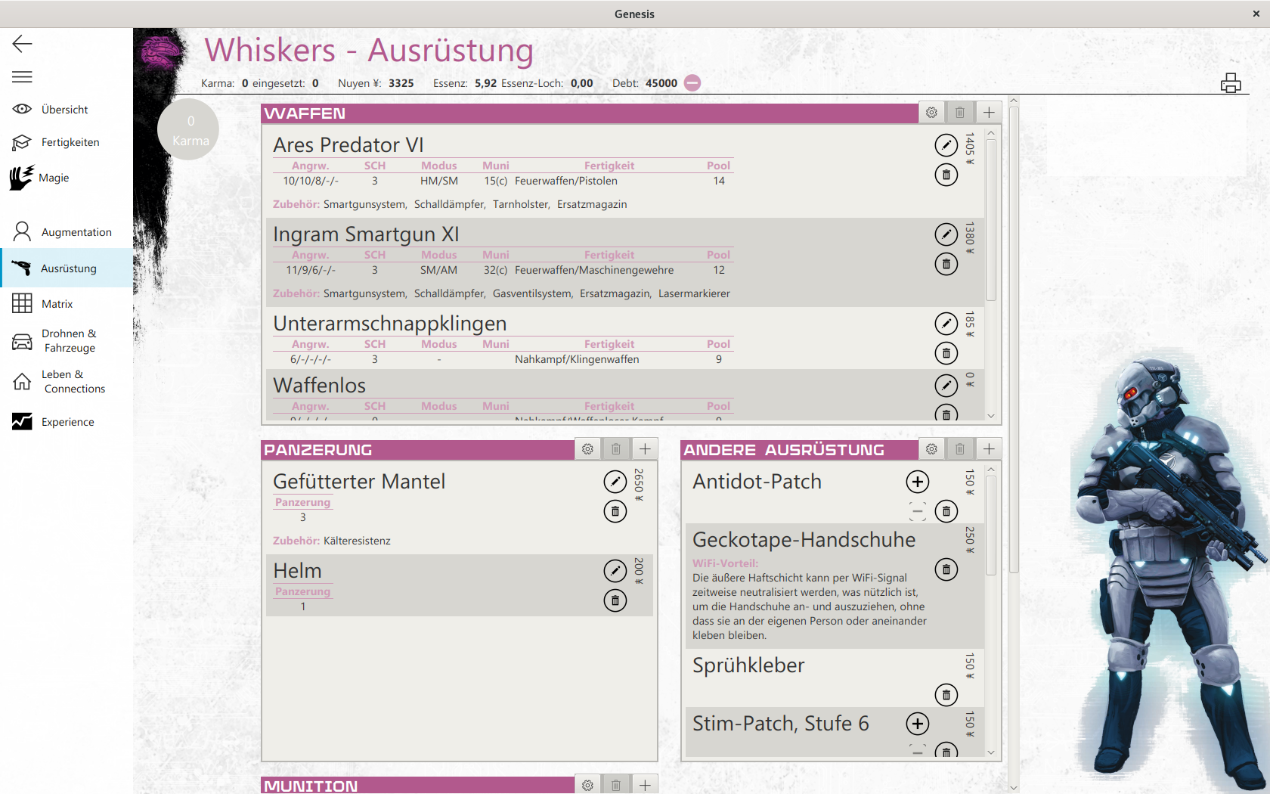Image resolution: width=1270 pixels, height=794 pixels.
Task: Add new armor in Panzerung section
Action: click(644, 449)
